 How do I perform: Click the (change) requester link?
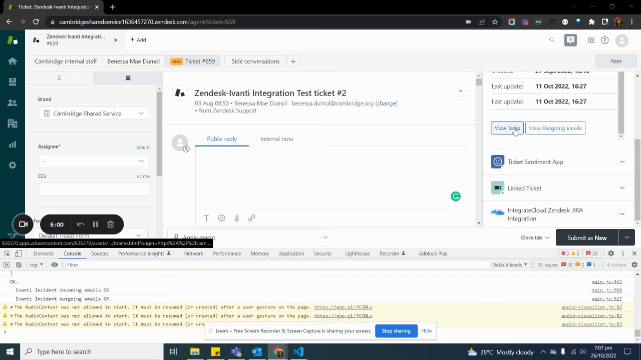tap(386, 103)
